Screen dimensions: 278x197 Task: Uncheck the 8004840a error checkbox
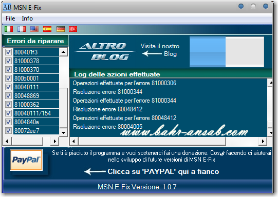tap(8, 122)
